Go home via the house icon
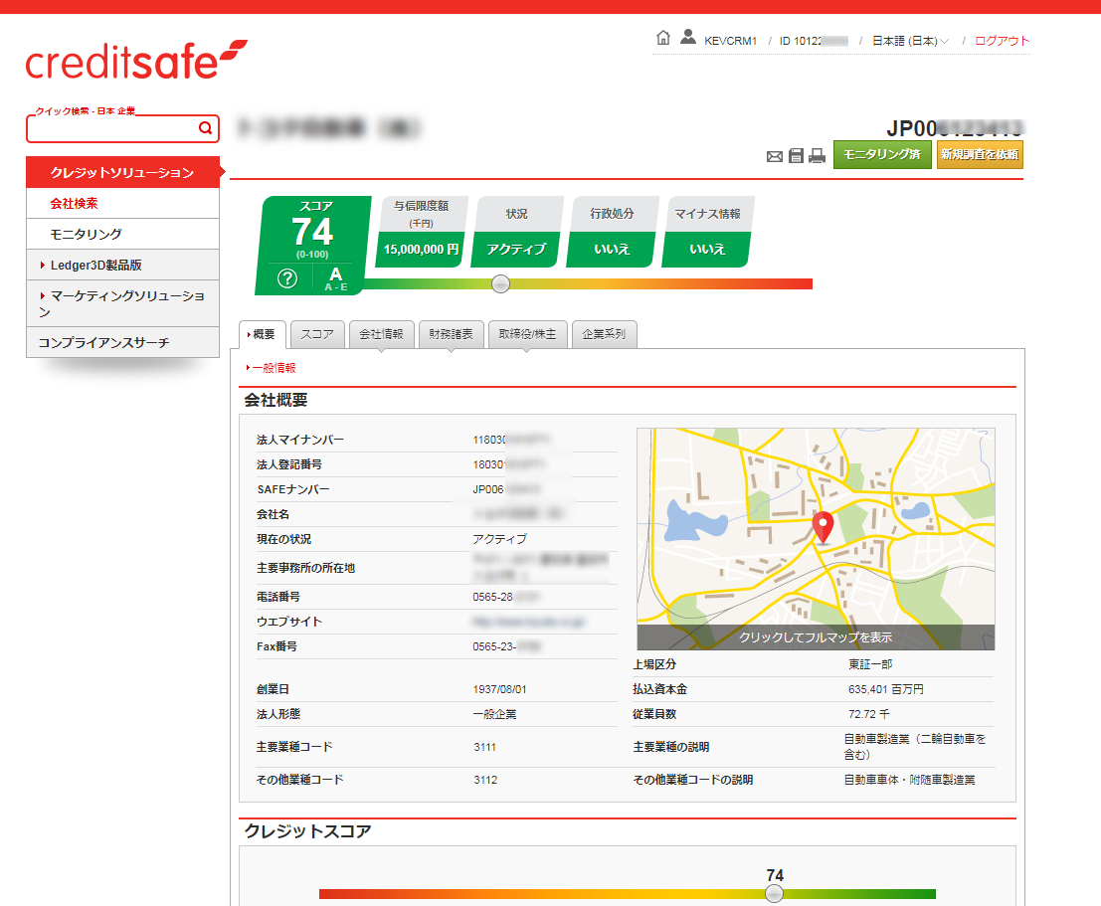1101x906 pixels. pyautogui.click(x=663, y=37)
